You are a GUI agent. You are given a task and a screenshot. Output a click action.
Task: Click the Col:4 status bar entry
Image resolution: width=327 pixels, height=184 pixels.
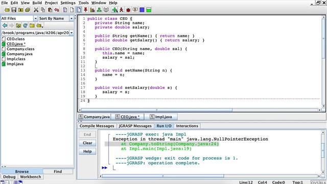[x=262, y=182]
